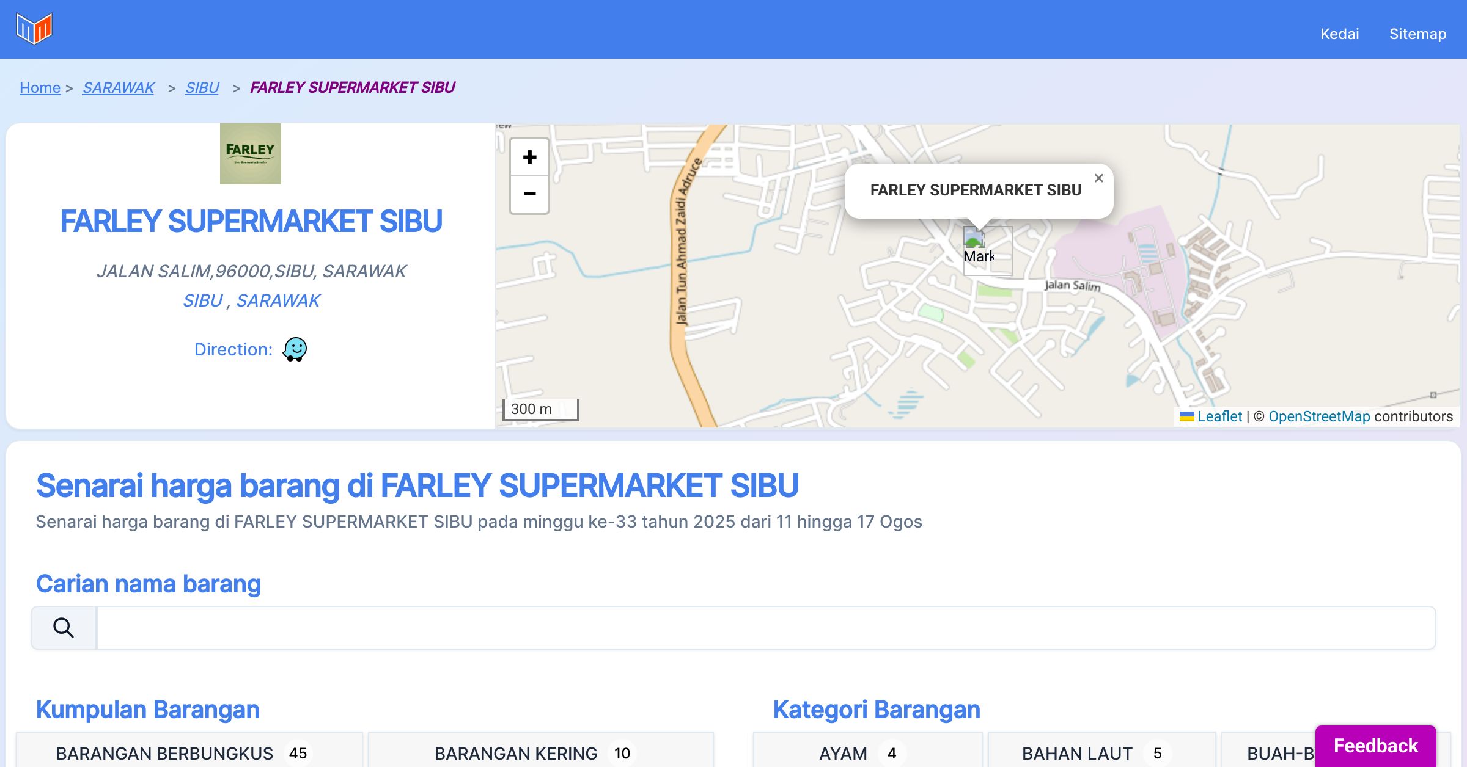Click the site logo icon

[x=34, y=29]
